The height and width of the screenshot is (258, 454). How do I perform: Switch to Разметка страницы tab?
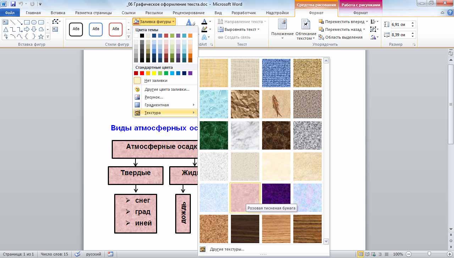pos(93,13)
